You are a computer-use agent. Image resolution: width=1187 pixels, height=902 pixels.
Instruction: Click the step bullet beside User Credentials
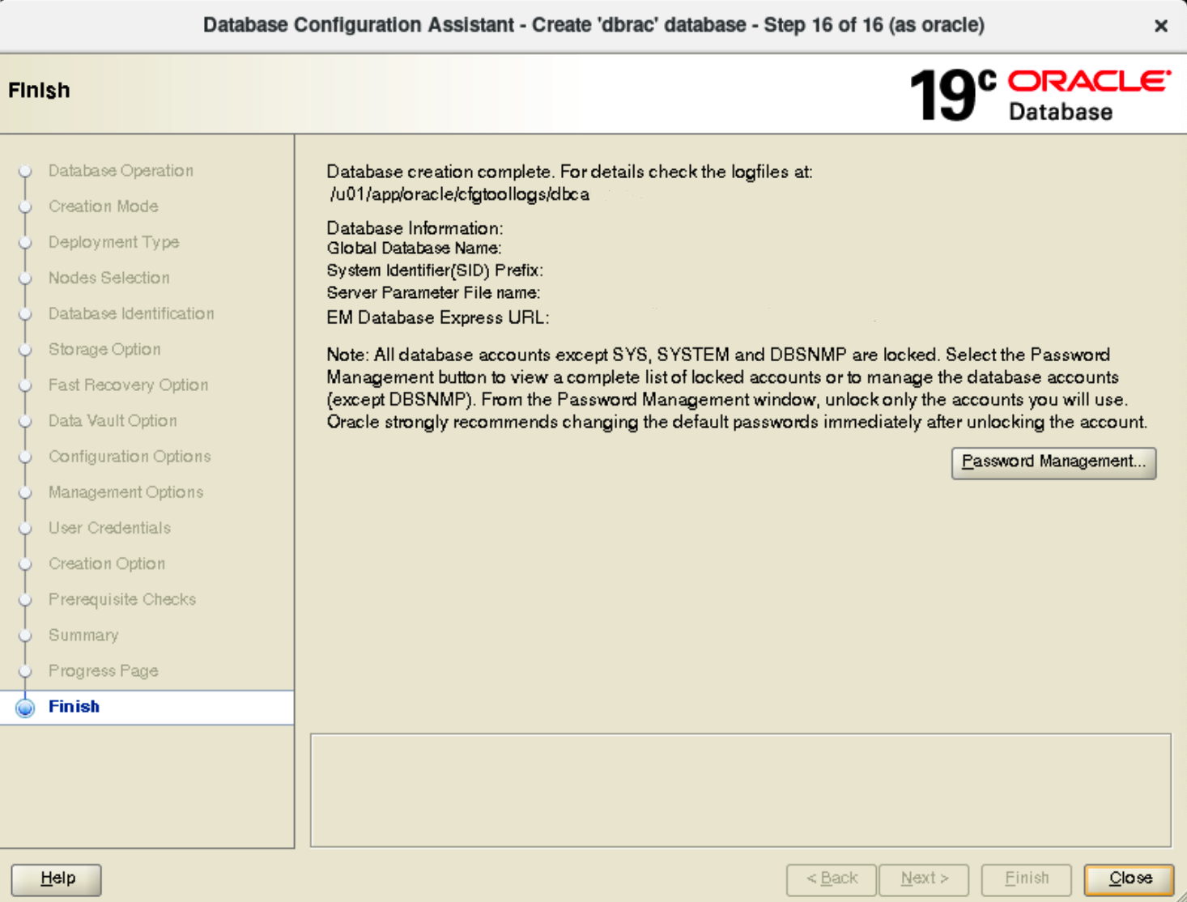(x=25, y=528)
